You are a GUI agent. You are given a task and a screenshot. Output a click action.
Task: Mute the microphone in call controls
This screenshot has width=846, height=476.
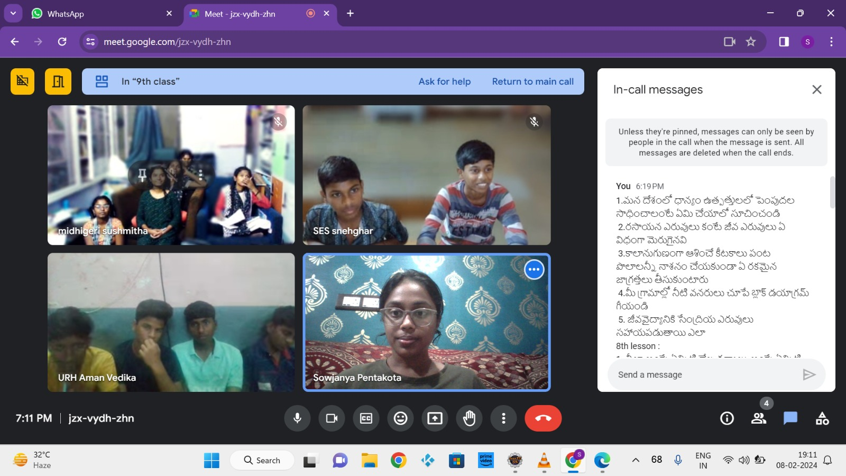tap(297, 418)
